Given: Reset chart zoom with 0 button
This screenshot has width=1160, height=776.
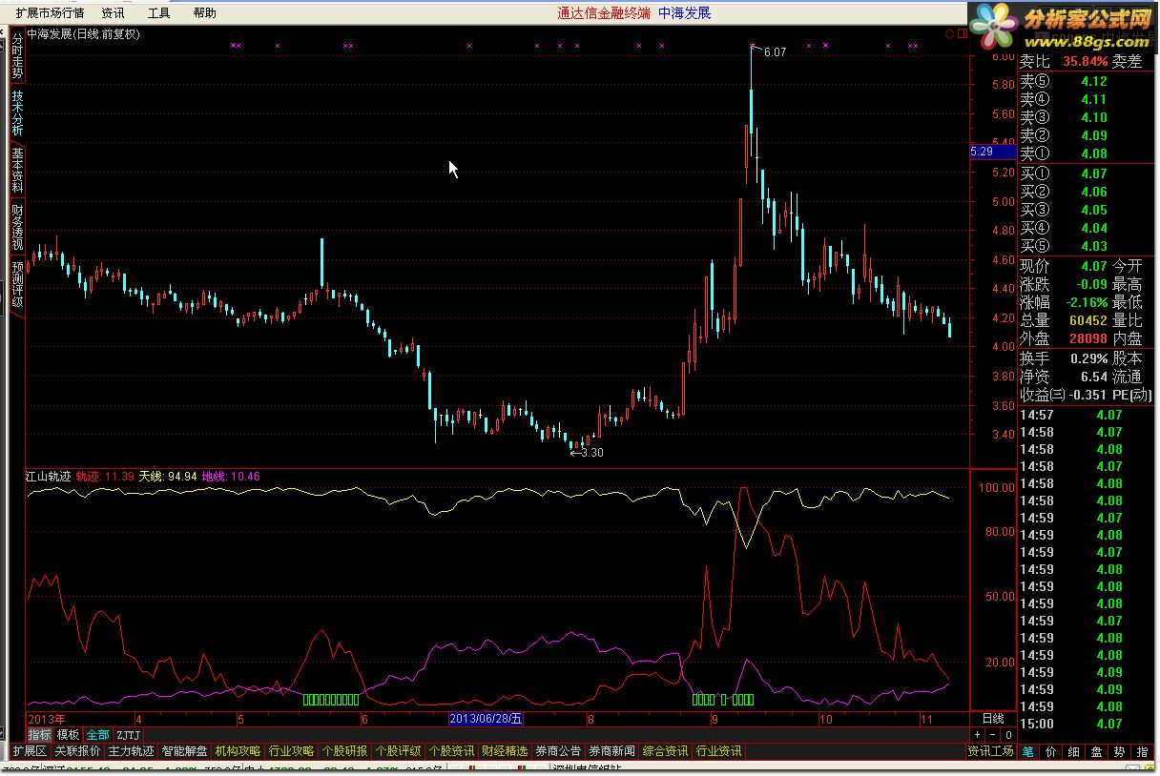Looking at the screenshot, I should 1008,734.
